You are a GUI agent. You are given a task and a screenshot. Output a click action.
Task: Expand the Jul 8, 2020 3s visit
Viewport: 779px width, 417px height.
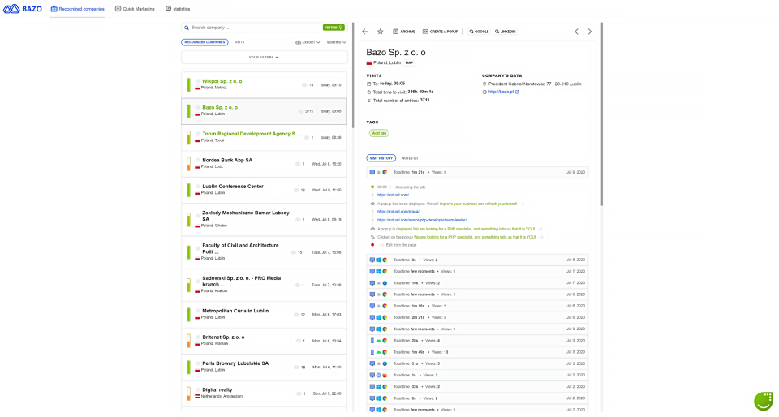[x=477, y=260]
